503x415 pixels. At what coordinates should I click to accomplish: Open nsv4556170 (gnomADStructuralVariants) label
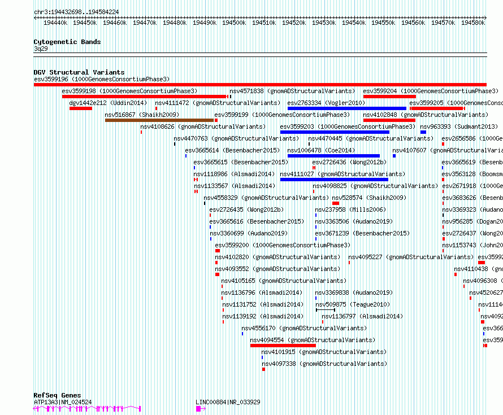304,328
